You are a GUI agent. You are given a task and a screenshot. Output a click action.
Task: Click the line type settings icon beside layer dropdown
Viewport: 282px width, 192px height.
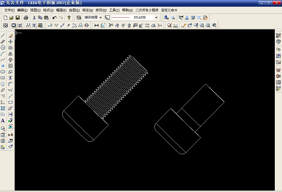pyautogui.click(x=107, y=18)
